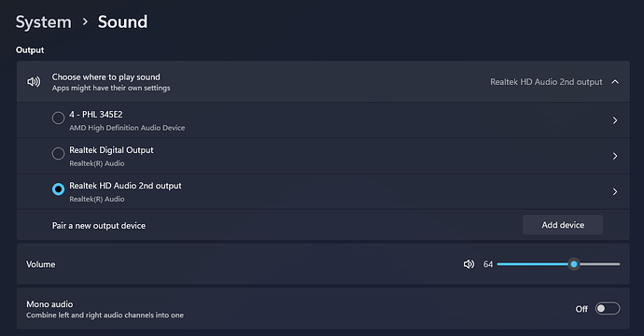
Task: Click the unfilled end of the volume slider track
Action: point(599,264)
